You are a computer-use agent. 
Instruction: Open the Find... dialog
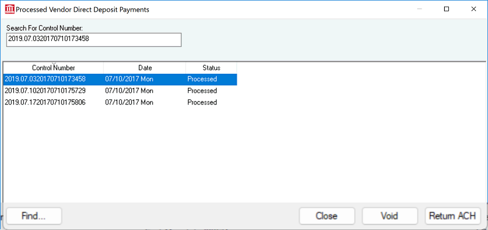[34, 216]
